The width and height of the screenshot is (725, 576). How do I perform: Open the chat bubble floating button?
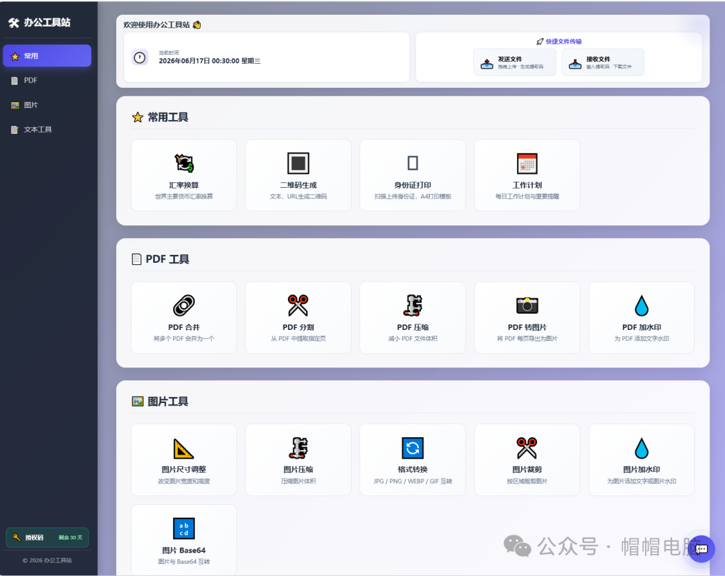(x=702, y=549)
